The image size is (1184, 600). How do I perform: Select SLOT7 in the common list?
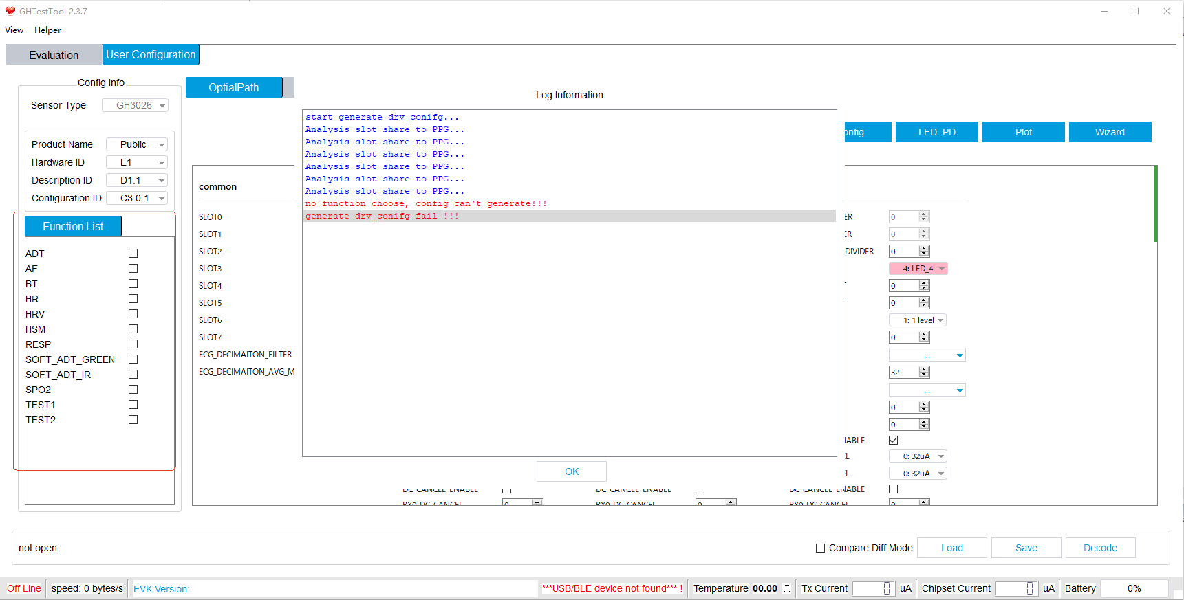pyautogui.click(x=211, y=337)
